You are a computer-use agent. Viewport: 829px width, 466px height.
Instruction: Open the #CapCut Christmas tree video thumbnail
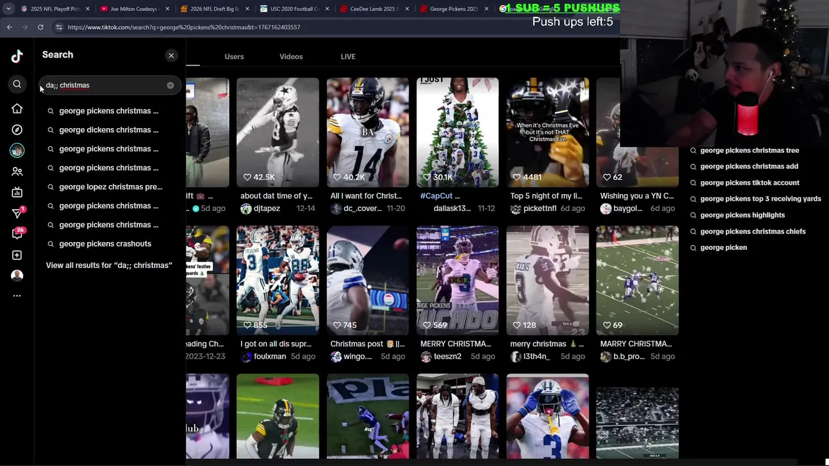point(457,132)
